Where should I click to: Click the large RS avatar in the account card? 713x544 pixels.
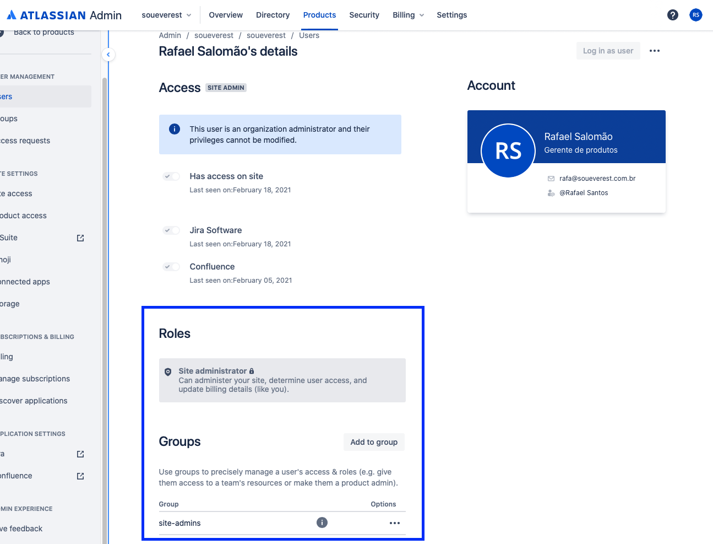point(508,150)
